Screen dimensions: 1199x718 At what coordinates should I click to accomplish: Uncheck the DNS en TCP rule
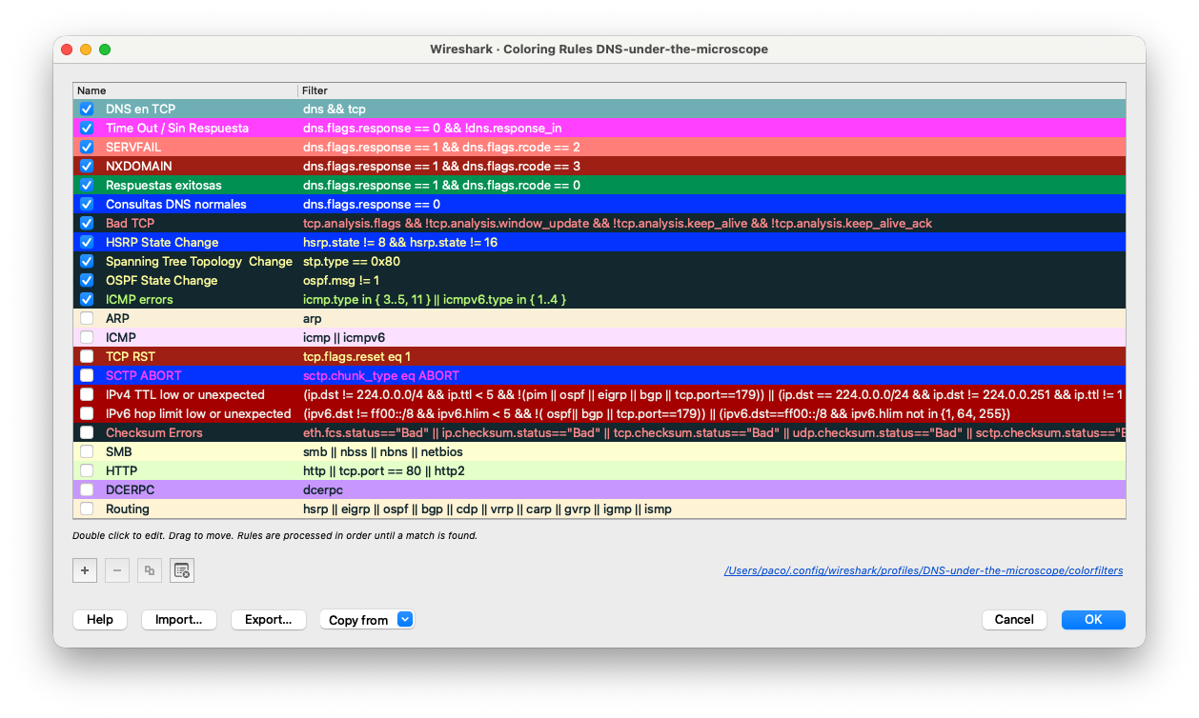(x=87, y=110)
